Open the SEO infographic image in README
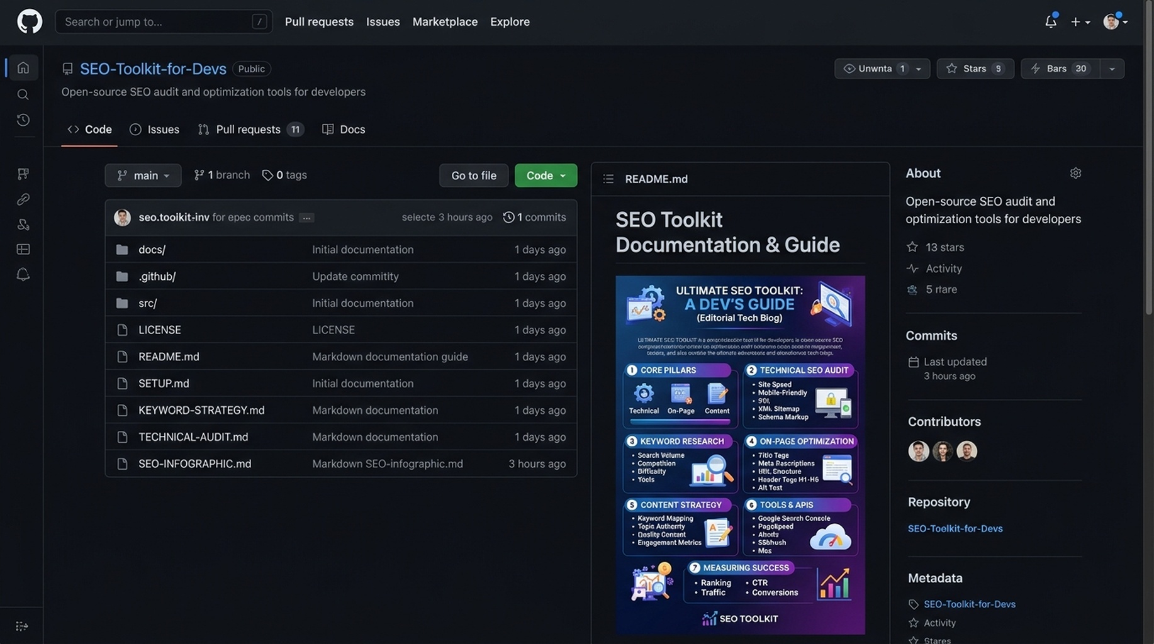Screen dimensions: 1154x644 (740, 455)
